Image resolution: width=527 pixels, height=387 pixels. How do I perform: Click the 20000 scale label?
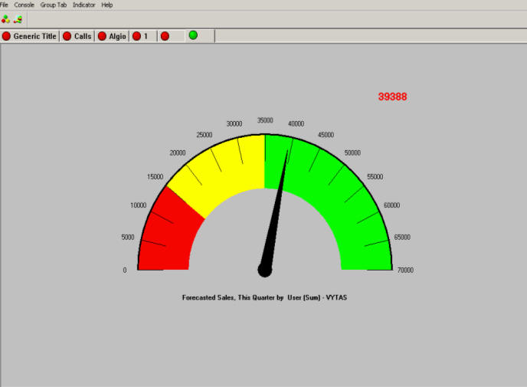178,153
